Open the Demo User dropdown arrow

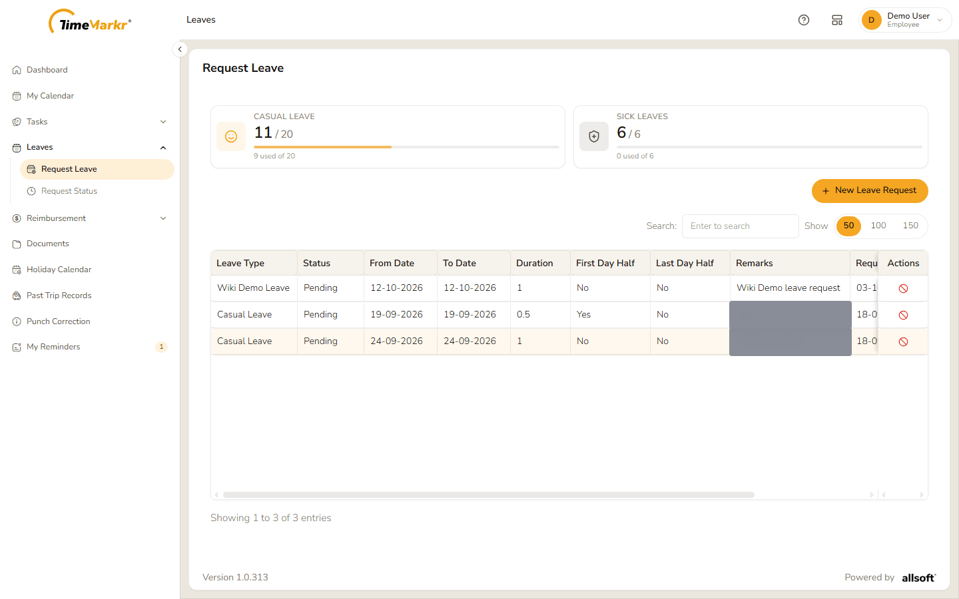[x=940, y=20]
